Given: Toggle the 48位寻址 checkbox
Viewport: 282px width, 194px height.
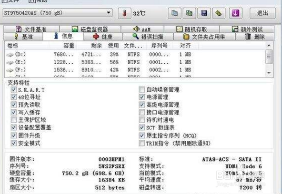Looking at the screenshot, I should 14,97.
